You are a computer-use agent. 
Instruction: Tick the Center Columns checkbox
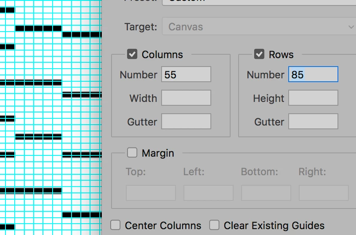point(116,225)
